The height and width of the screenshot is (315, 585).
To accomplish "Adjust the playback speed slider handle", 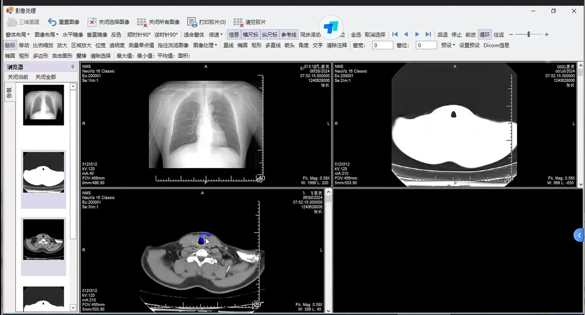I will click(529, 35).
